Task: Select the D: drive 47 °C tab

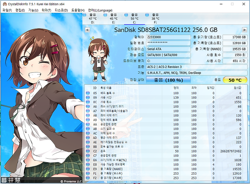Action: click(93, 19)
